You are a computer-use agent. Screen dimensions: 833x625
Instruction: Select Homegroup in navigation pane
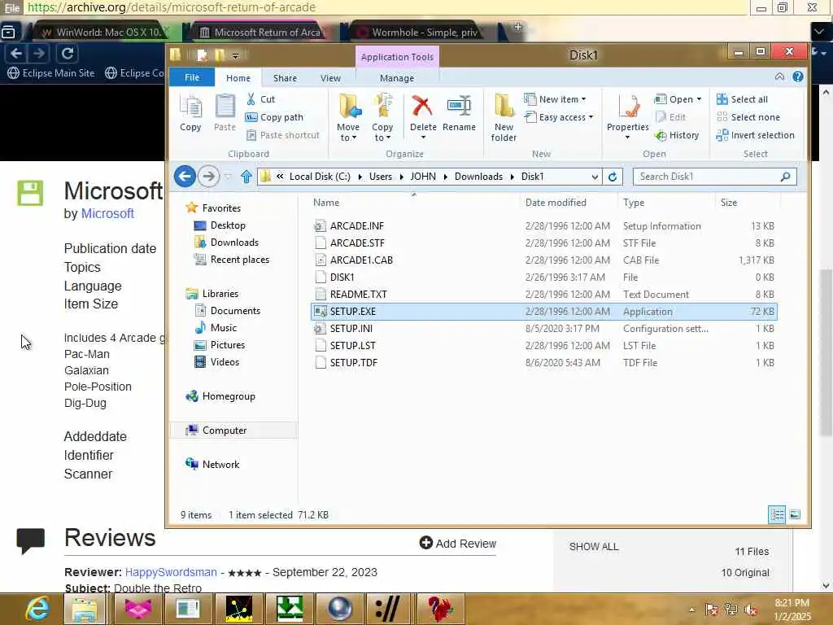coord(228,396)
